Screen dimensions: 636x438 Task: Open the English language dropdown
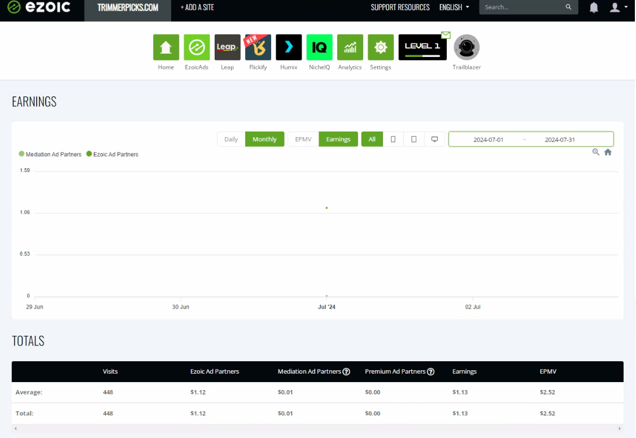[x=454, y=7]
